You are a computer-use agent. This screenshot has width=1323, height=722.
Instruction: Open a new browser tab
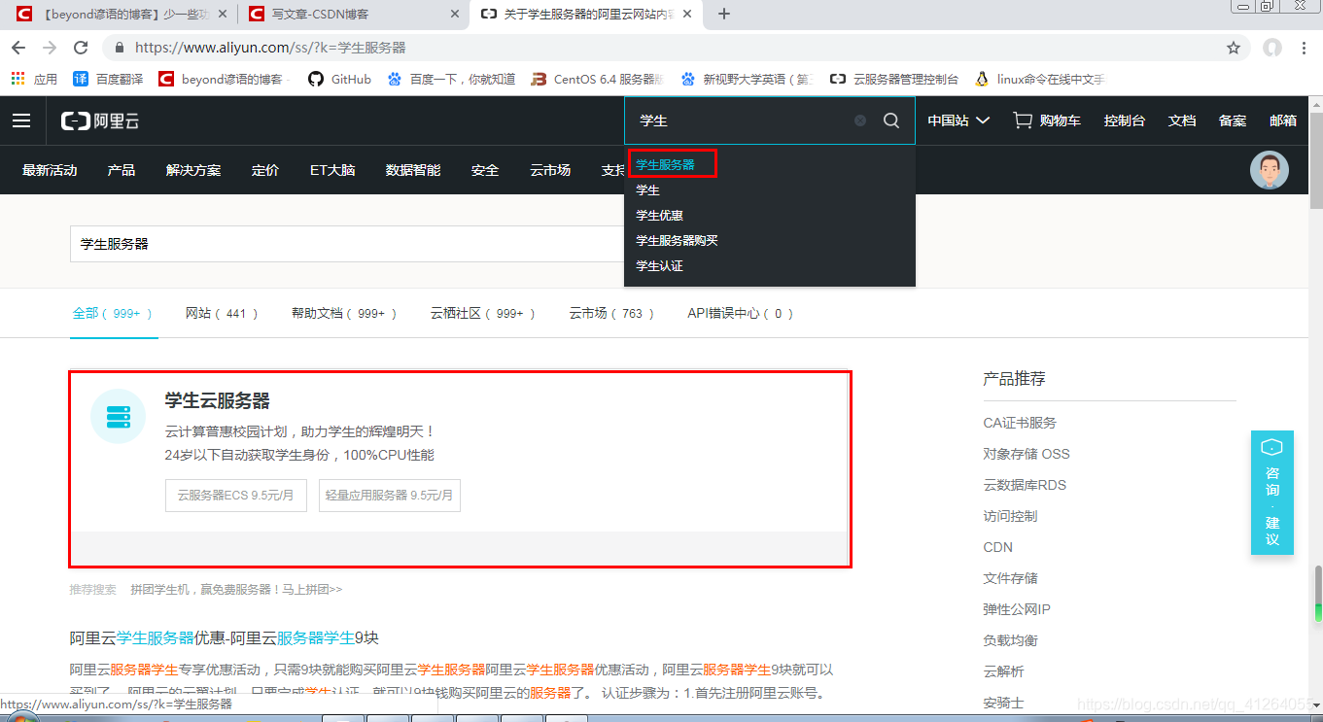[x=723, y=14]
